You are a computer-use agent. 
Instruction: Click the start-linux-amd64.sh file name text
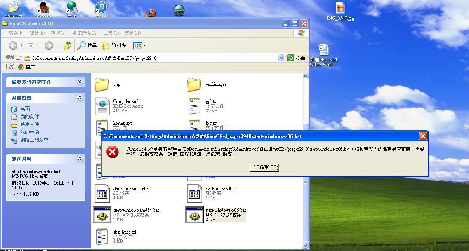[x=132, y=188]
